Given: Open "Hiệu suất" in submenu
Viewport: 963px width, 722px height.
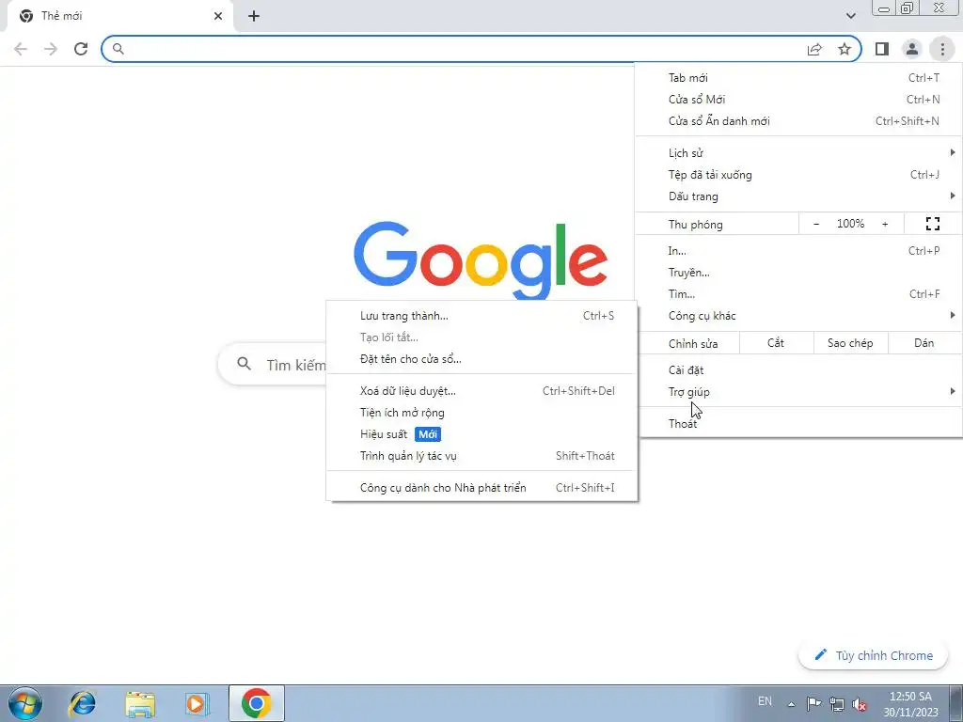Looking at the screenshot, I should pos(482,434).
